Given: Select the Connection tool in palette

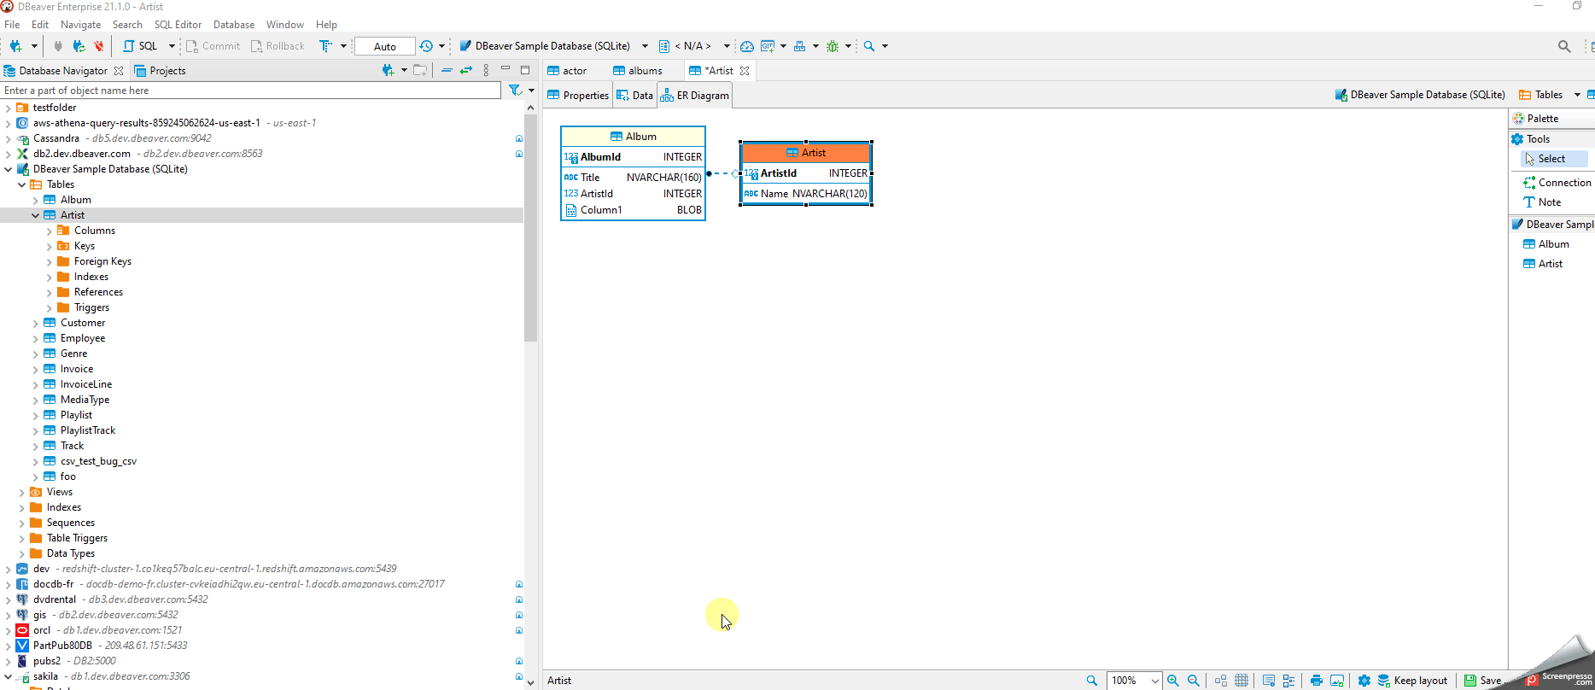Looking at the screenshot, I should pyautogui.click(x=1557, y=183).
